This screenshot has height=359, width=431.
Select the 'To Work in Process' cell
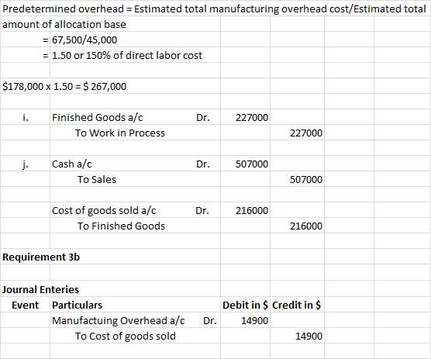[x=120, y=133]
